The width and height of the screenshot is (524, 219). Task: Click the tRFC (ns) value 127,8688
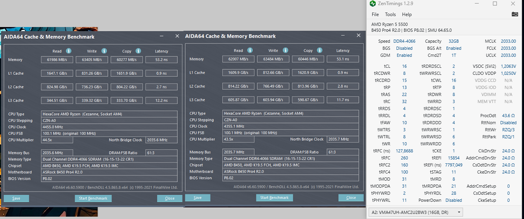click(404, 151)
